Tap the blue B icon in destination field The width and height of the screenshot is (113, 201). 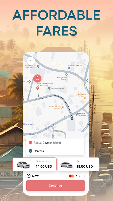[x=30, y=151]
